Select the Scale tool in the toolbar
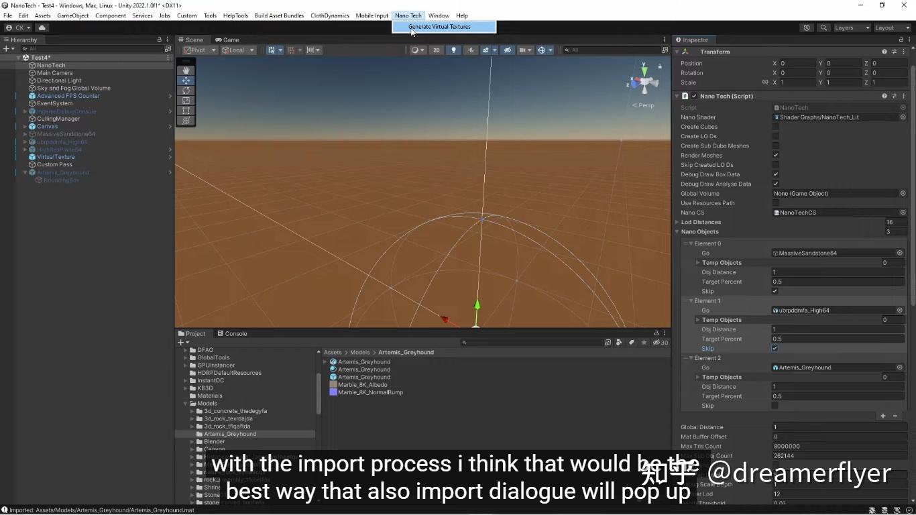Image resolution: width=916 pixels, height=515 pixels. [186, 101]
